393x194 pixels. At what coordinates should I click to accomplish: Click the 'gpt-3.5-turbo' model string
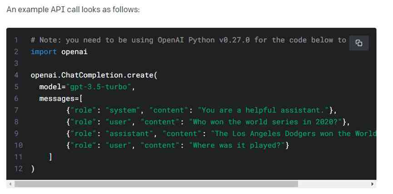point(99,87)
